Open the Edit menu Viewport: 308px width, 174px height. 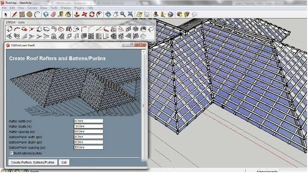[x=12, y=8]
